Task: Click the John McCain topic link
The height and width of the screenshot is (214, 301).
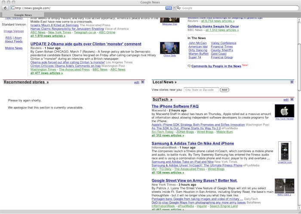Action: 197,43
